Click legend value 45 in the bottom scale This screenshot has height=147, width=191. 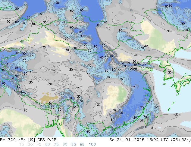pyautogui.click(x=39, y=145)
